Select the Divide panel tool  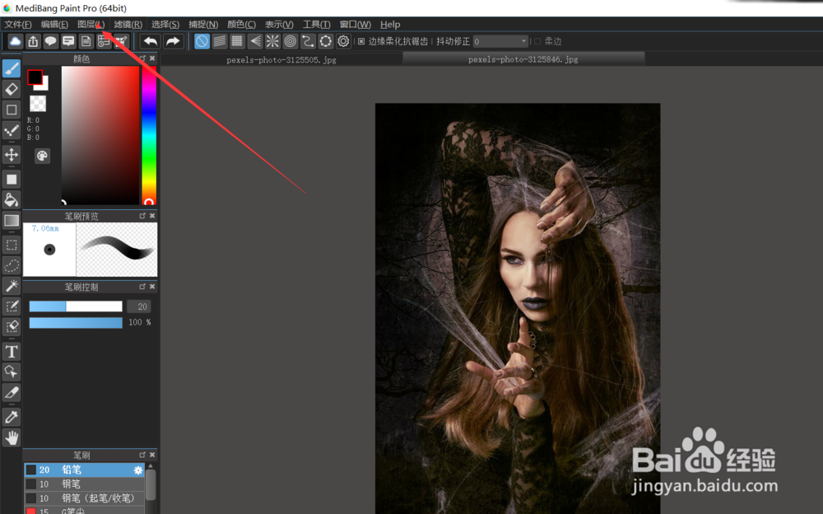[x=12, y=393]
